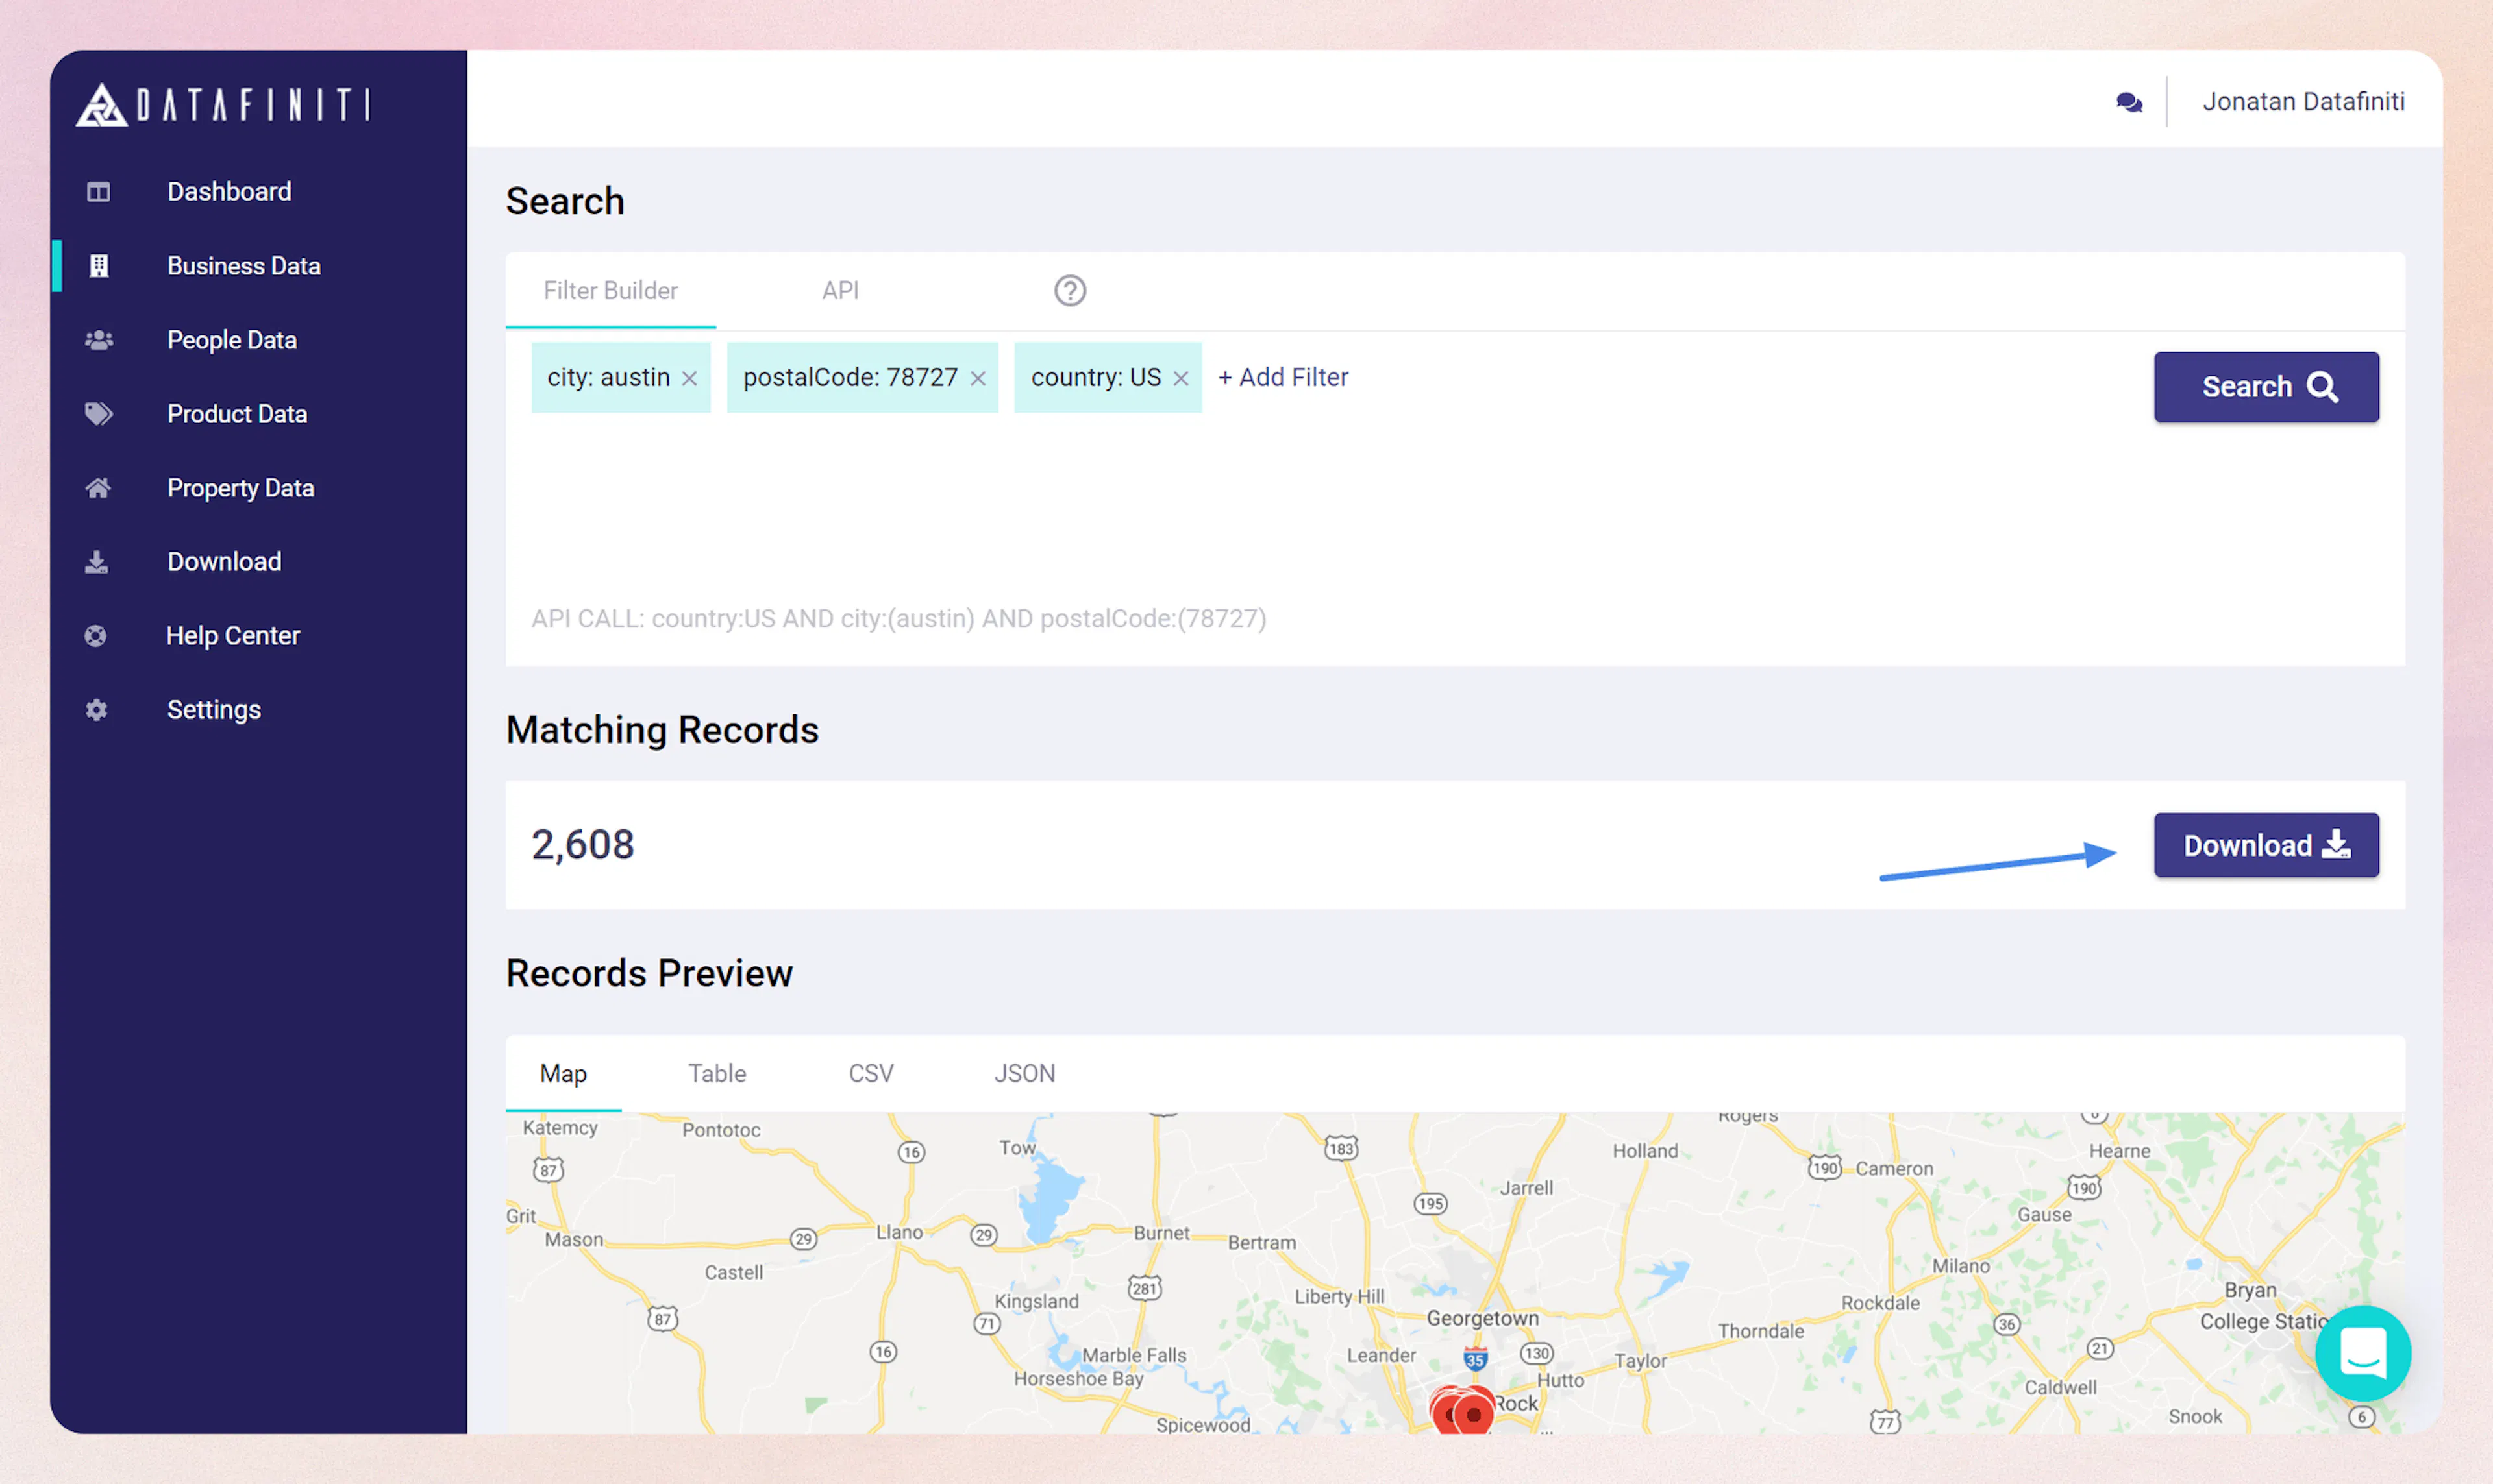Image resolution: width=2493 pixels, height=1484 pixels.
Task: Open Settings with the gear icon
Action: pyautogui.click(x=96, y=709)
